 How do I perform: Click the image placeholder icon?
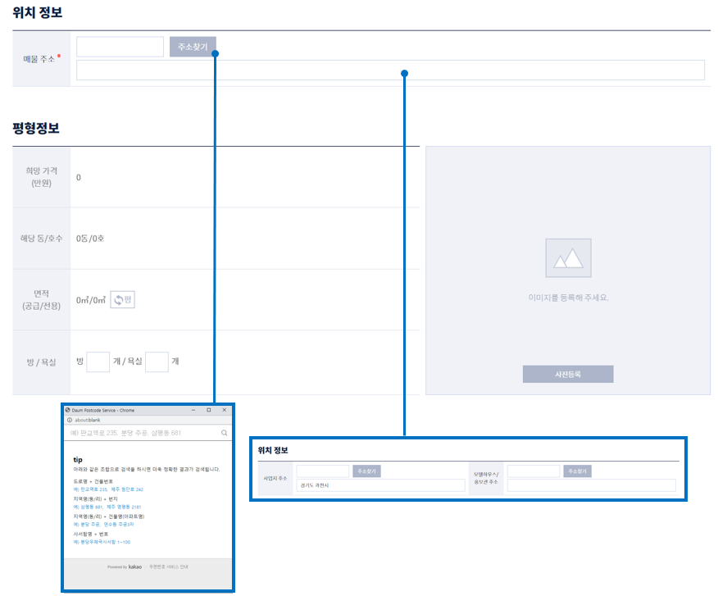click(x=568, y=258)
